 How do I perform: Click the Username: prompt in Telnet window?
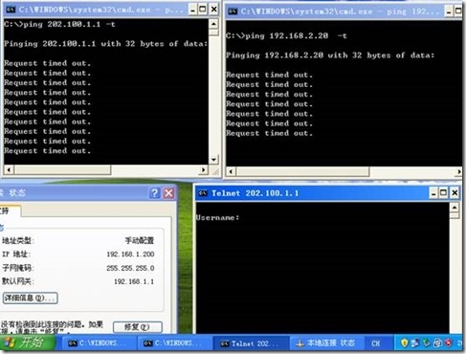coord(217,217)
